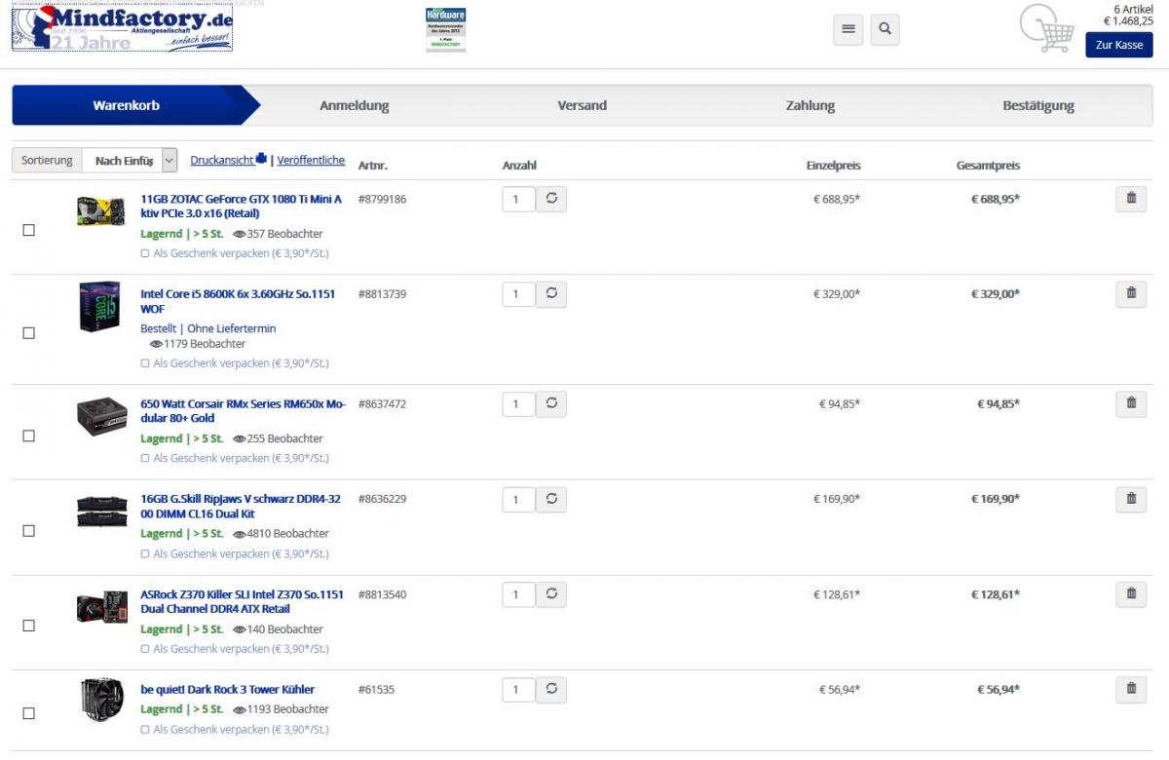This screenshot has height=760, width=1169.
Task: Enable gift wrap for G.Skill RipJaws V
Action: click(x=145, y=553)
